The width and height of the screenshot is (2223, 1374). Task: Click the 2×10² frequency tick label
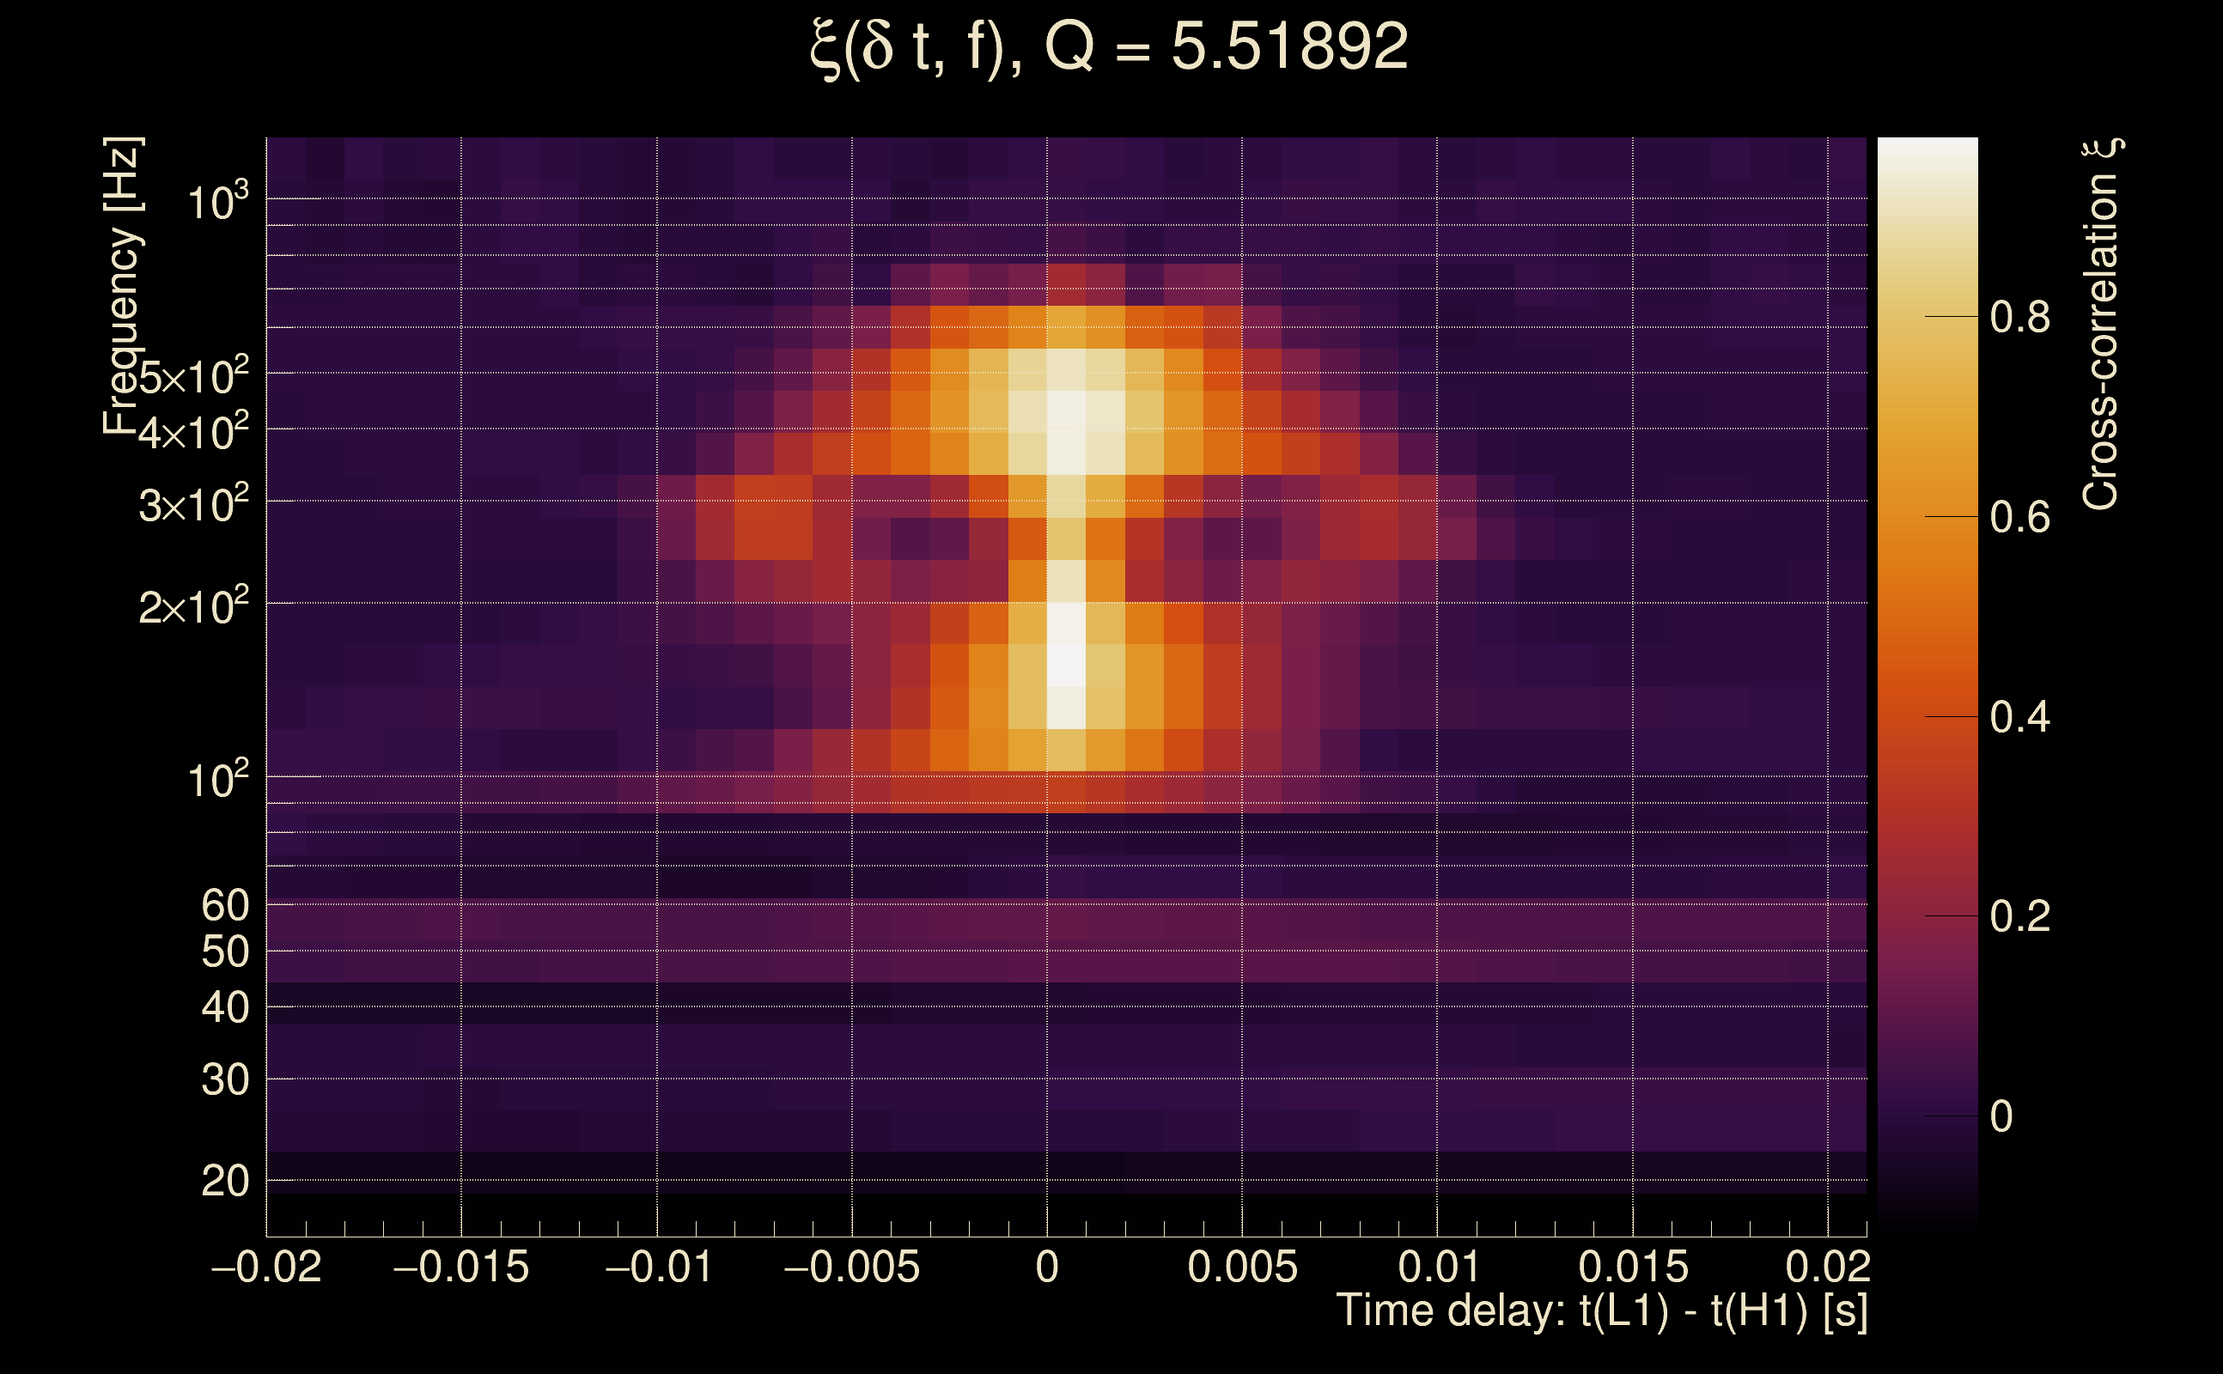(193, 606)
